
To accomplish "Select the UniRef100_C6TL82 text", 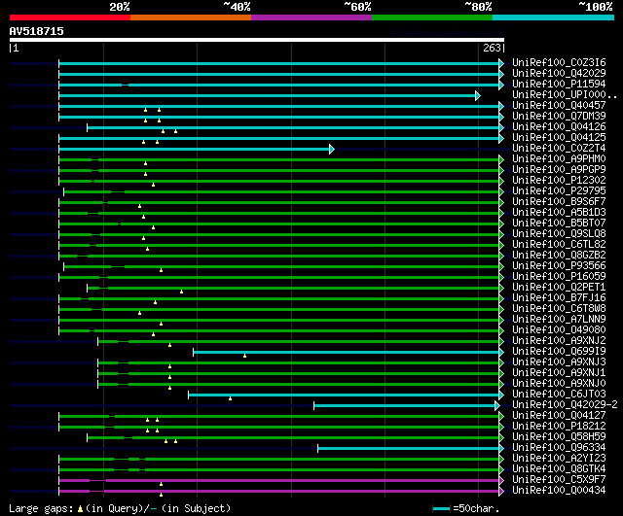I will coord(559,245).
